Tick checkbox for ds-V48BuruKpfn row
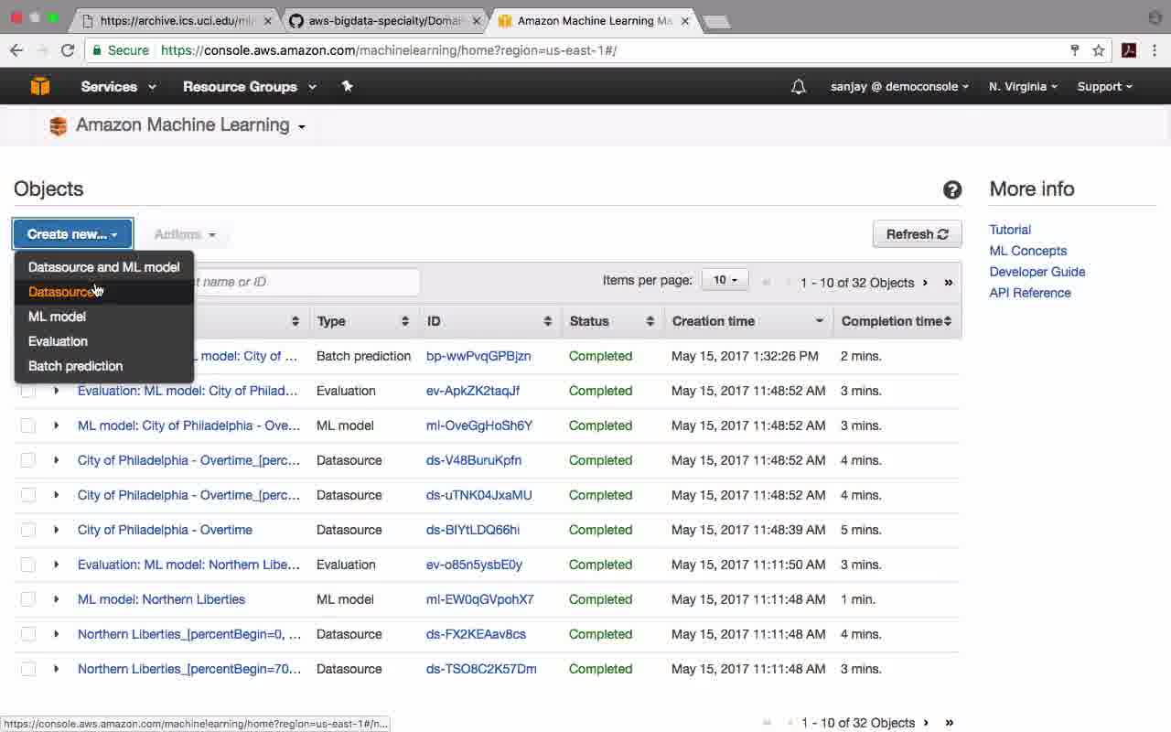The height and width of the screenshot is (732, 1171). point(28,460)
